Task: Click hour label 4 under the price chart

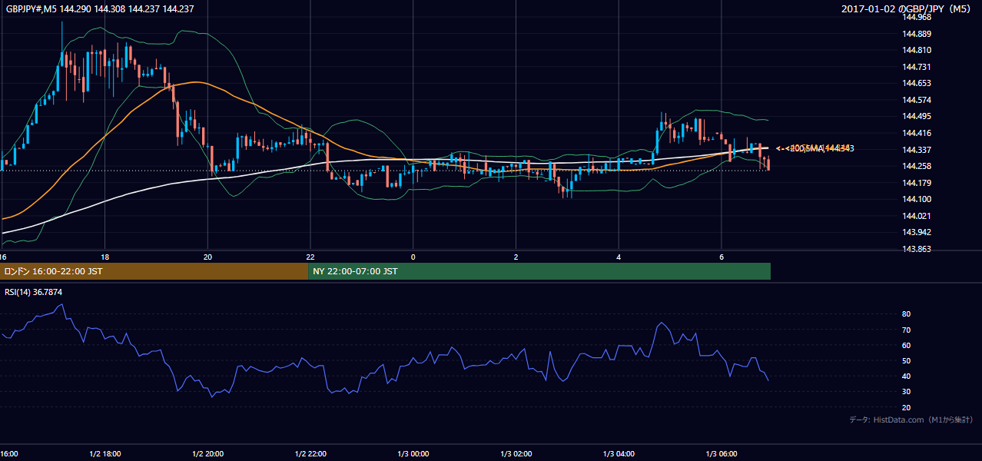Action: tap(619, 257)
